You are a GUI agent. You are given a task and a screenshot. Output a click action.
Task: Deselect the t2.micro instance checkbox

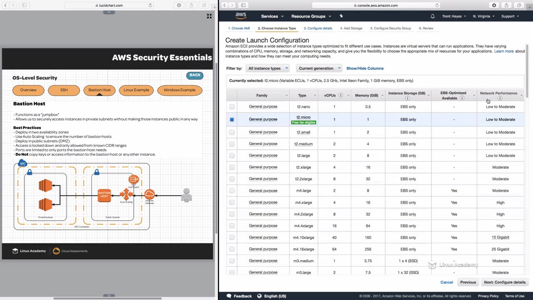click(232, 120)
